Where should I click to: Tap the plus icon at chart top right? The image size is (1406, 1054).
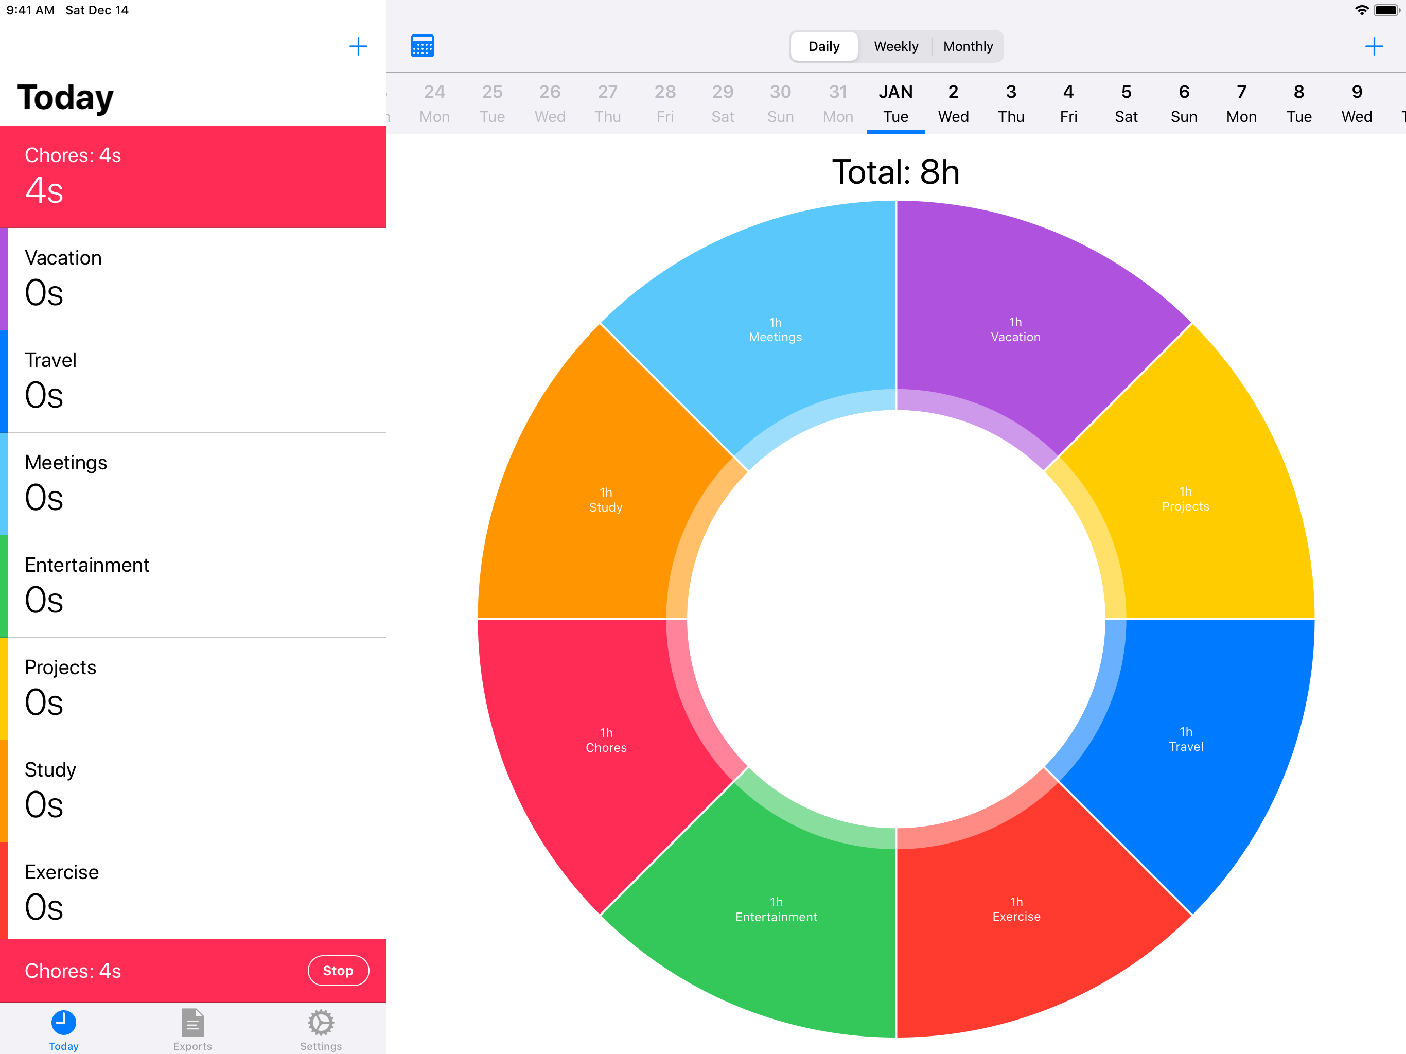(x=1374, y=46)
